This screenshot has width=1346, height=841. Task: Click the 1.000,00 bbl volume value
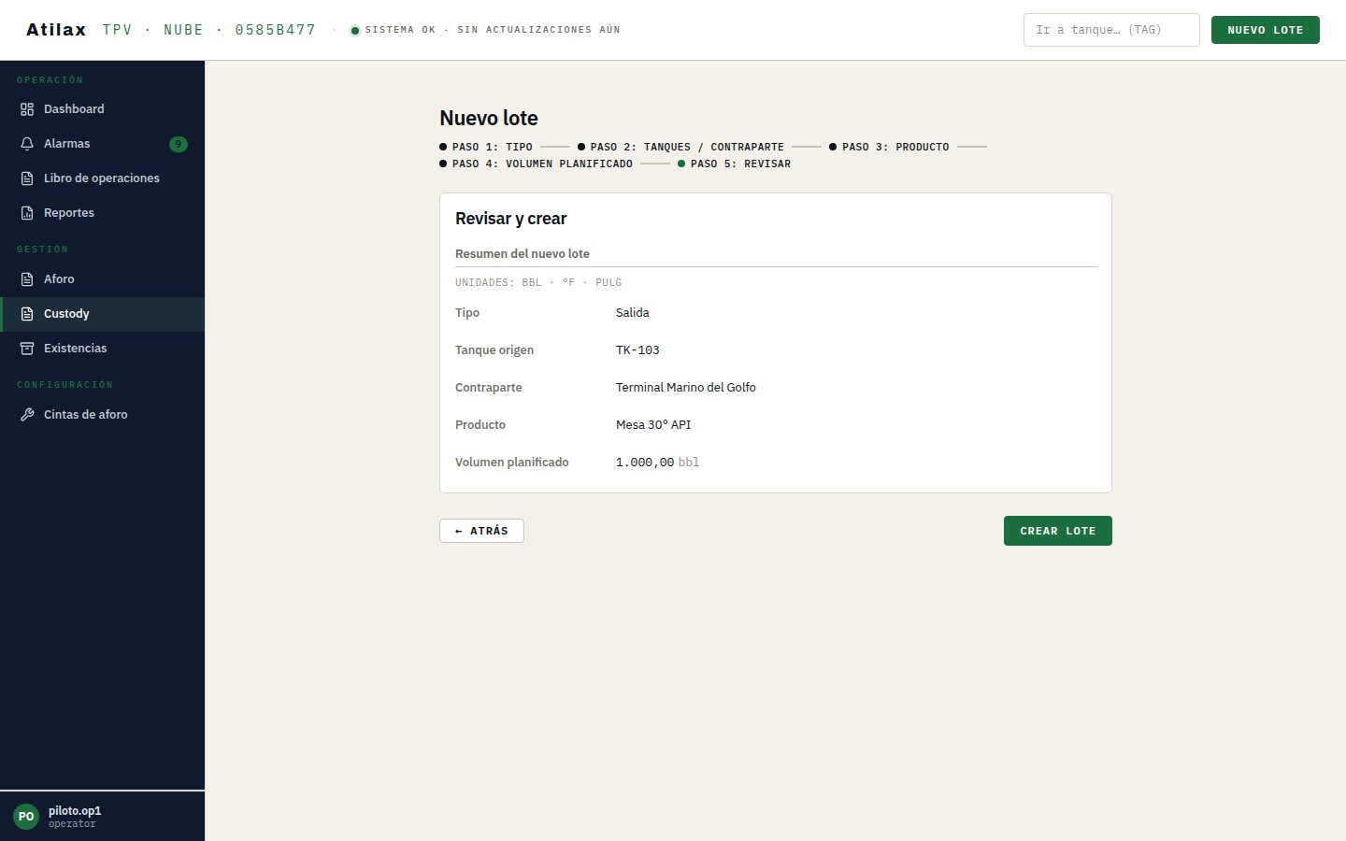(x=657, y=463)
